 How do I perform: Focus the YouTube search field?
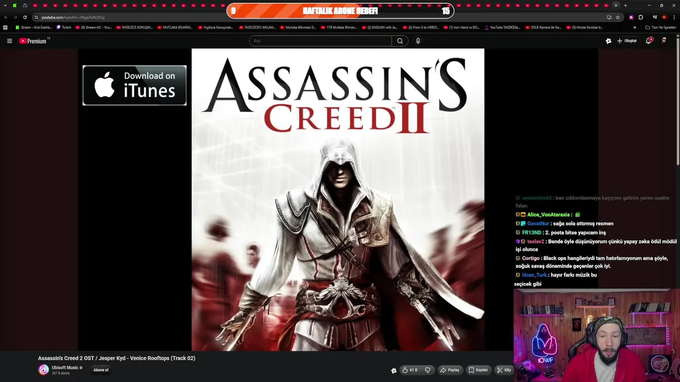tap(320, 41)
